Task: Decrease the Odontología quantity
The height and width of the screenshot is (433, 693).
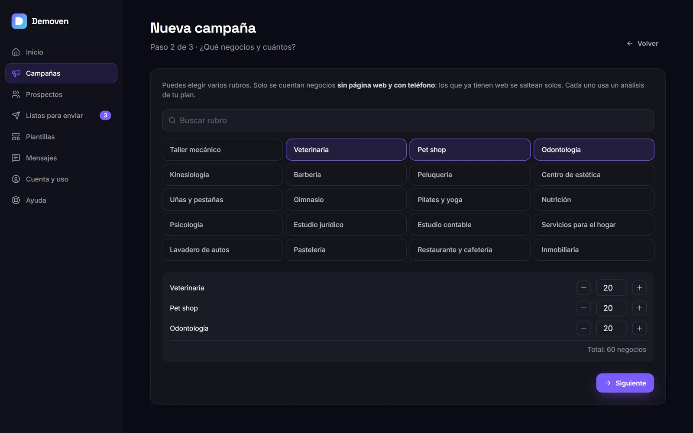Action: click(x=583, y=328)
